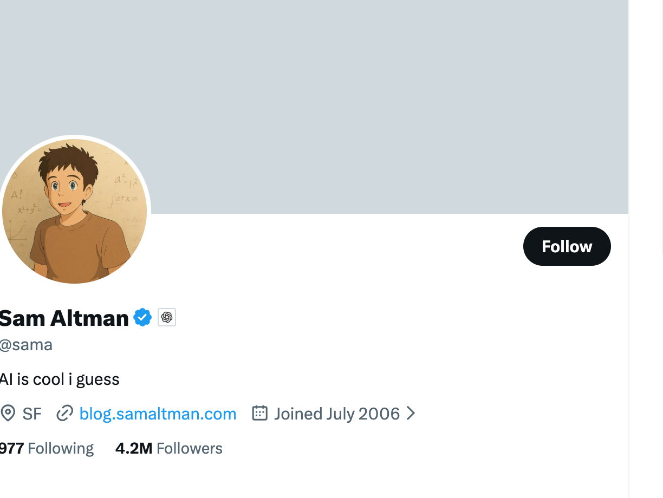
Task: Click the 4.2M follower count number
Action: tap(133, 448)
